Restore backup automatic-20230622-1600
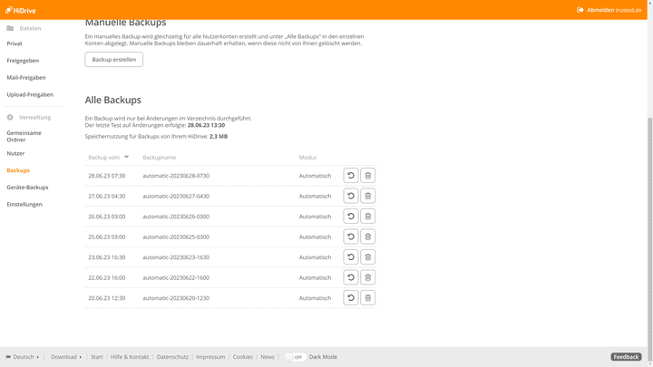Screen dimensions: 653x367 coord(351,277)
